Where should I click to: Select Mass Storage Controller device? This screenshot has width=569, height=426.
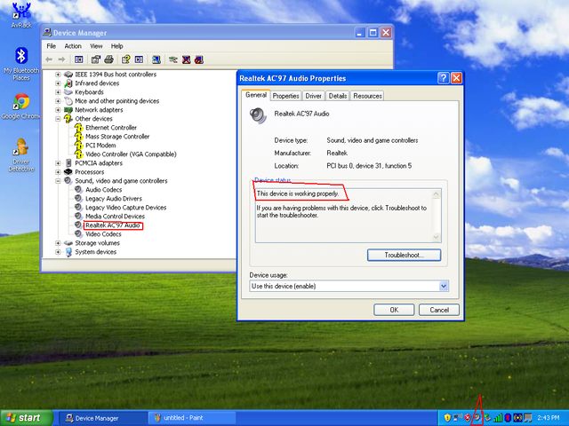tap(117, 137)
